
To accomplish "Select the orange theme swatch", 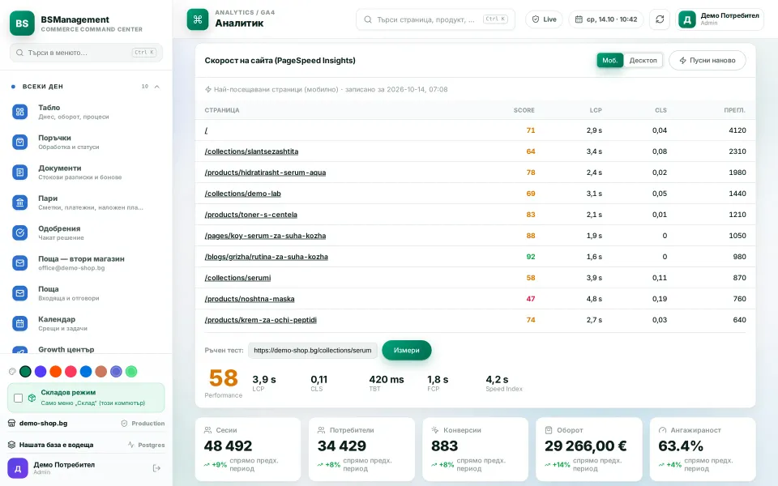I will pyautogui.click(x=56, y=372).
